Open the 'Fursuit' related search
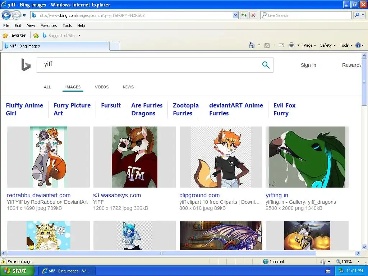This screenshot has height=276, width=368. pyautogui.click(x=111, y=105)
